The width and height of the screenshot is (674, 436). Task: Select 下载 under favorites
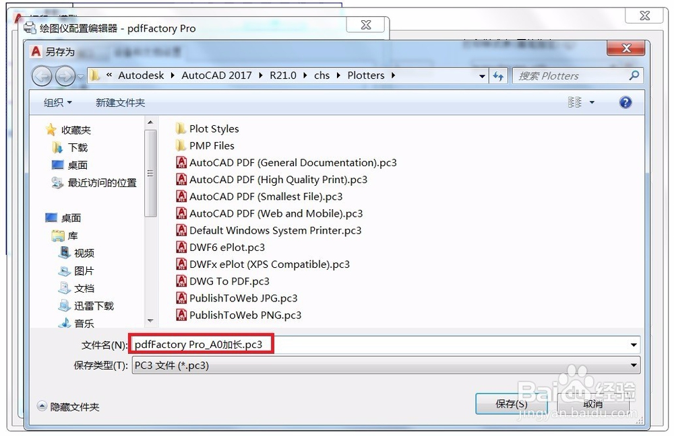[69, 147]
